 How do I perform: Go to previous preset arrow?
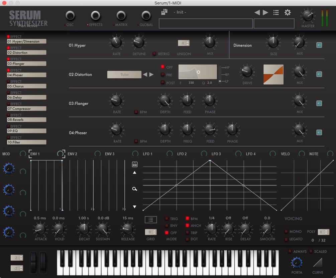pyautogui.click(x=257, y=12)
